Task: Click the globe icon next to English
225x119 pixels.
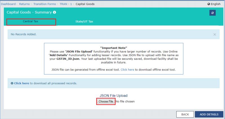Action: click(209, 4)
